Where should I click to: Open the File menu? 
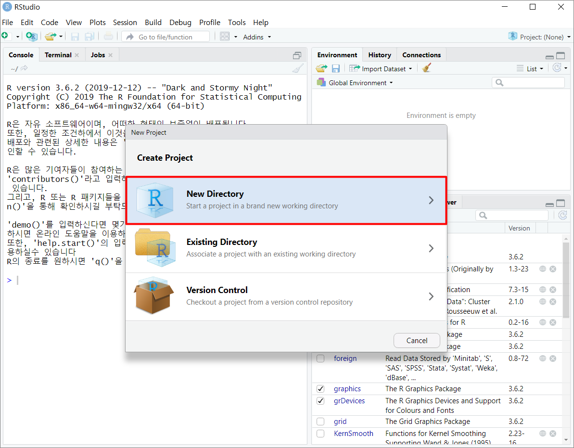pos(7,22)
